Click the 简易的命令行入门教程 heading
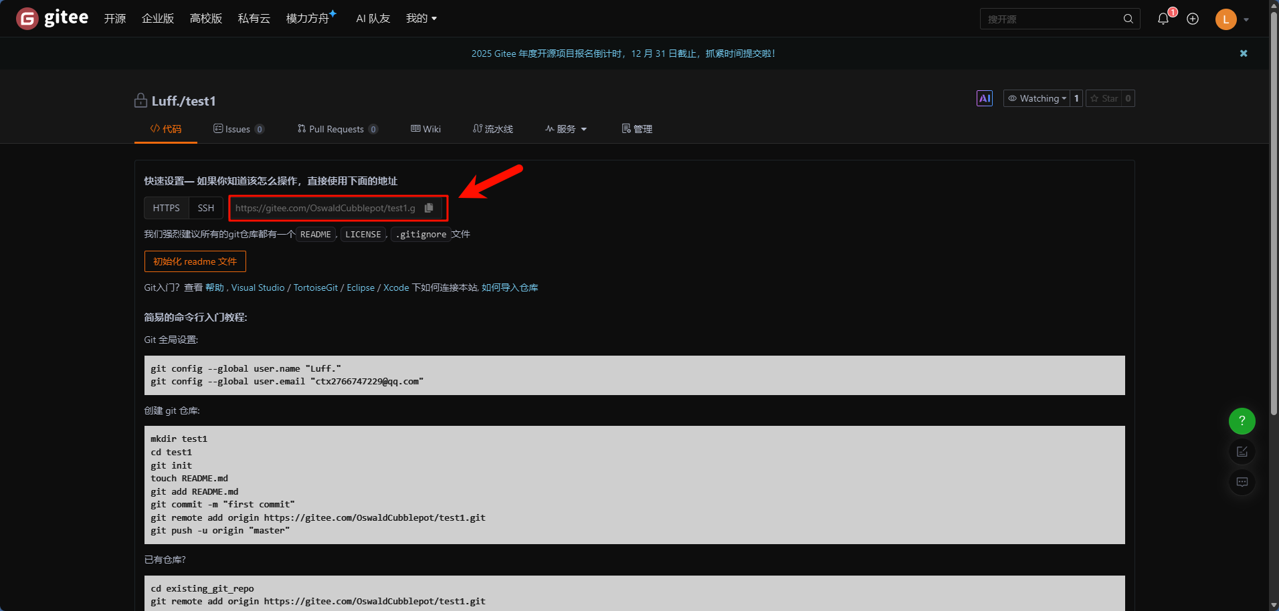 point(195,318)
